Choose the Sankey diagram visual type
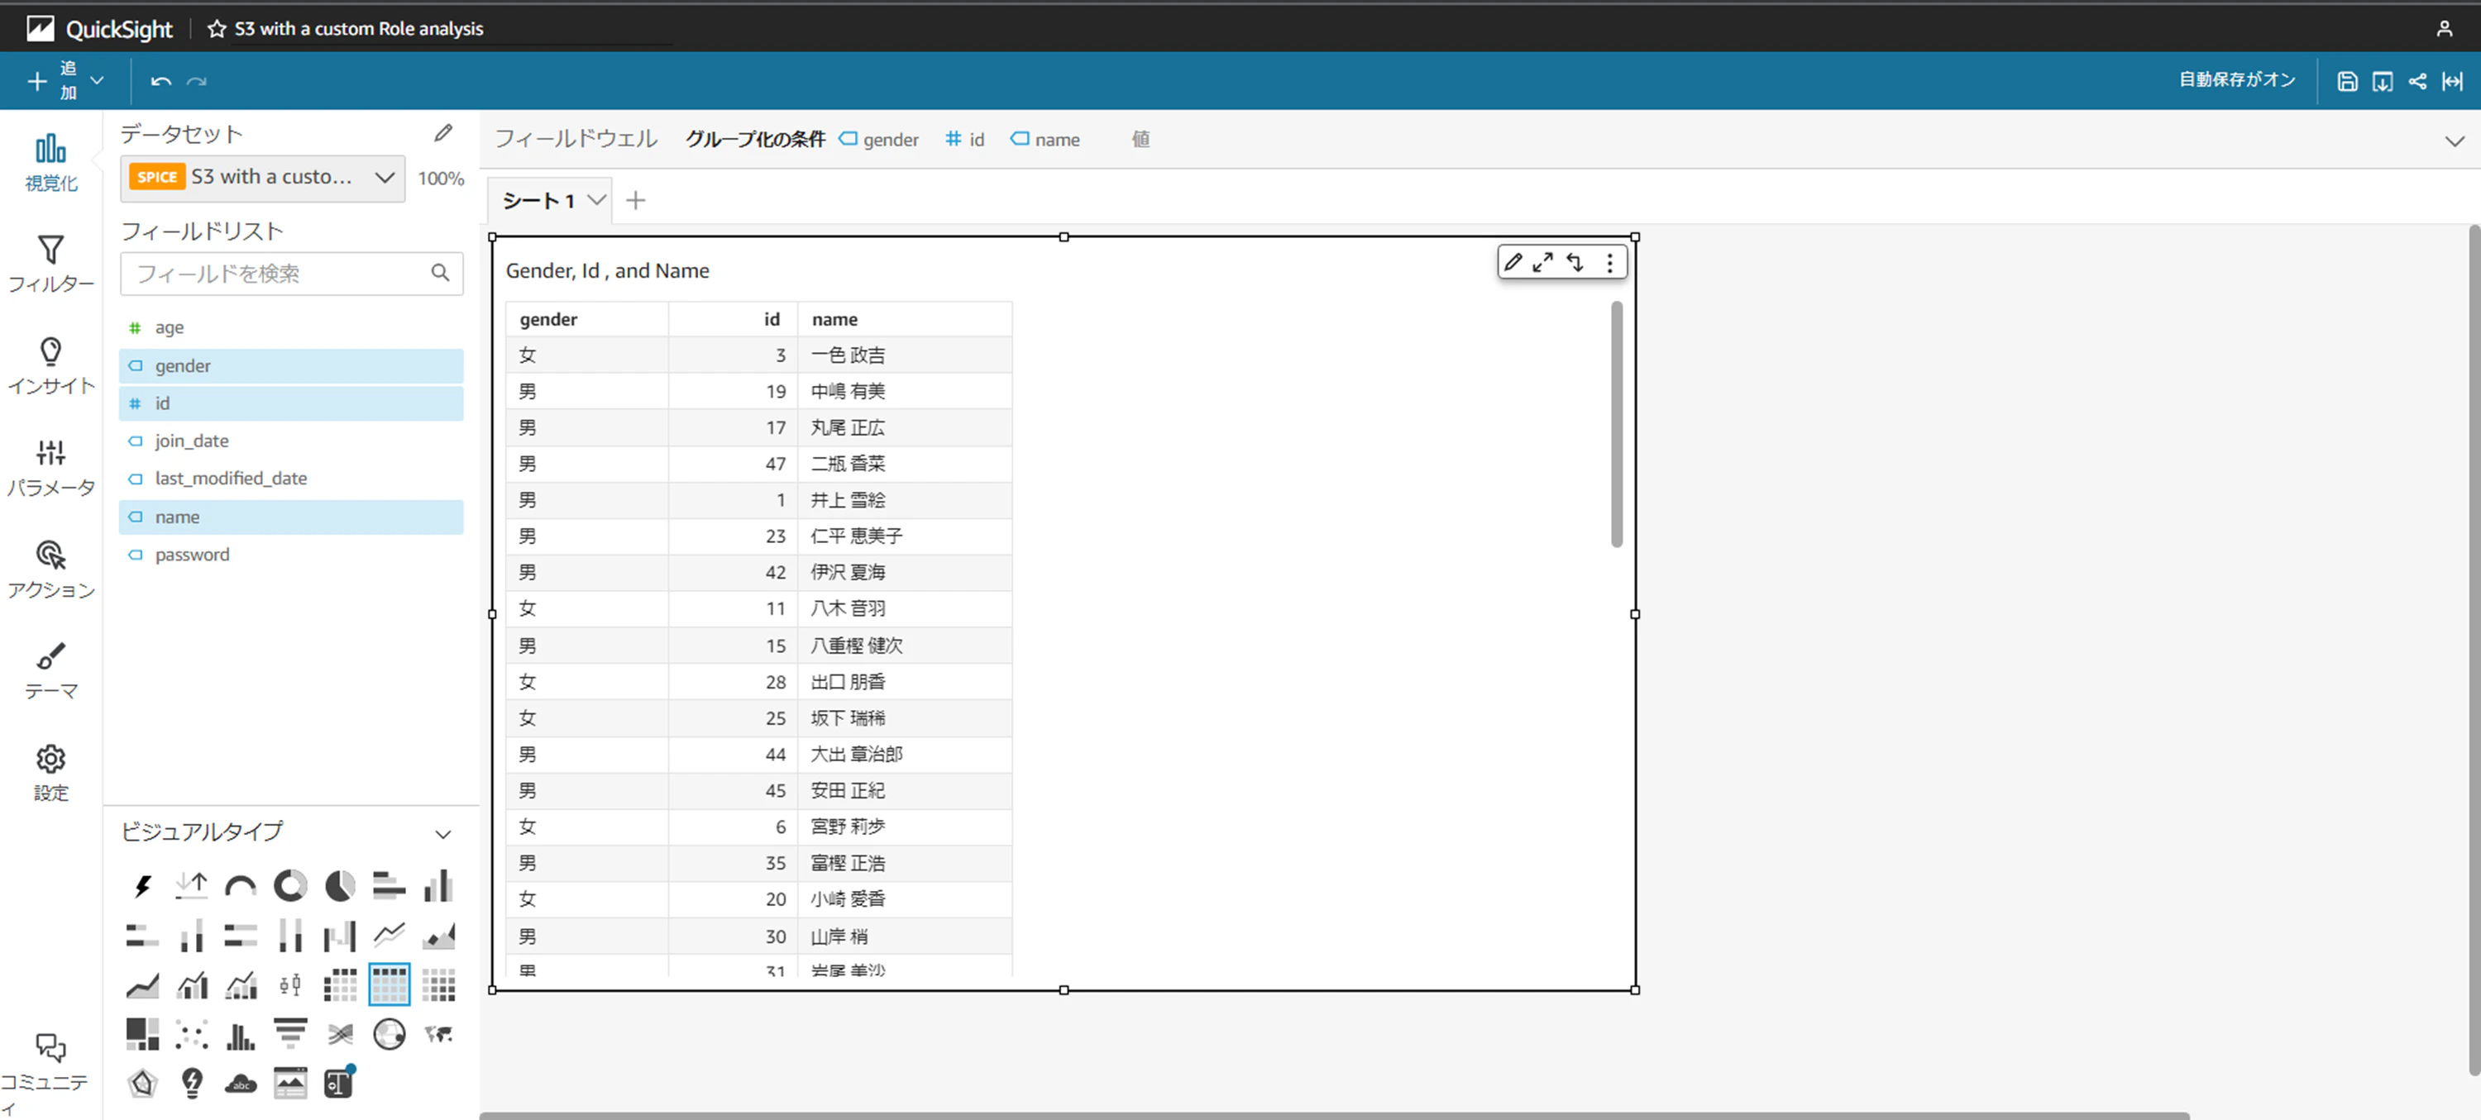This screenshot has height=1120, width=2481. pyautogui.click(x=339, y=1033)
